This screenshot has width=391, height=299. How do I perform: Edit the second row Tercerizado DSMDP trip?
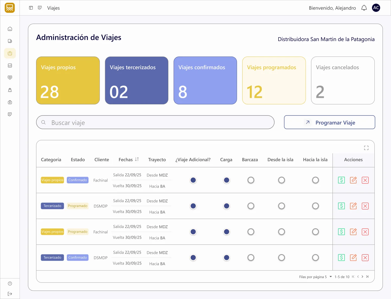click(x=353, y=206)
